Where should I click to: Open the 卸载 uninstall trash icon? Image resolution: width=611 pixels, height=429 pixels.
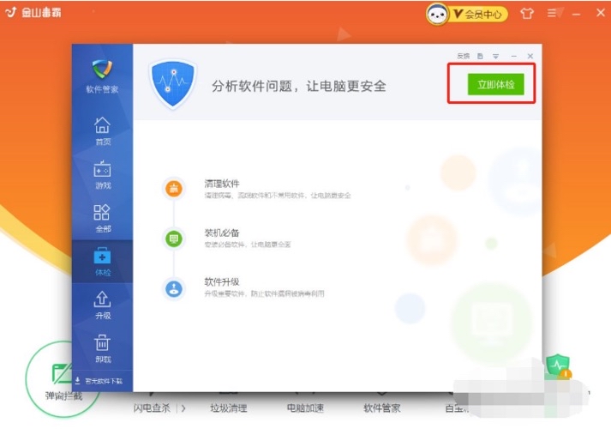point(103,348)
